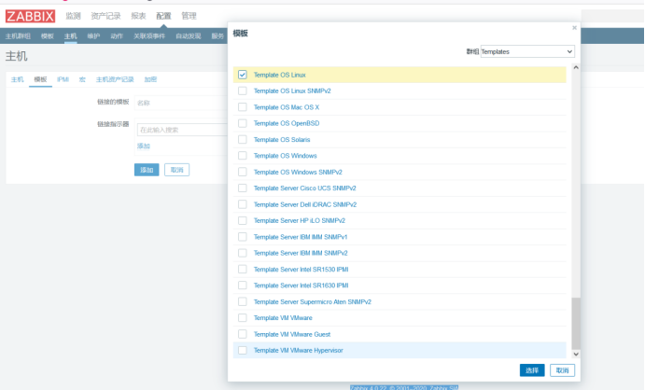Open the 资产记录 top menu
This screenshot has height=390, width=645.
(x=105, y=16)
